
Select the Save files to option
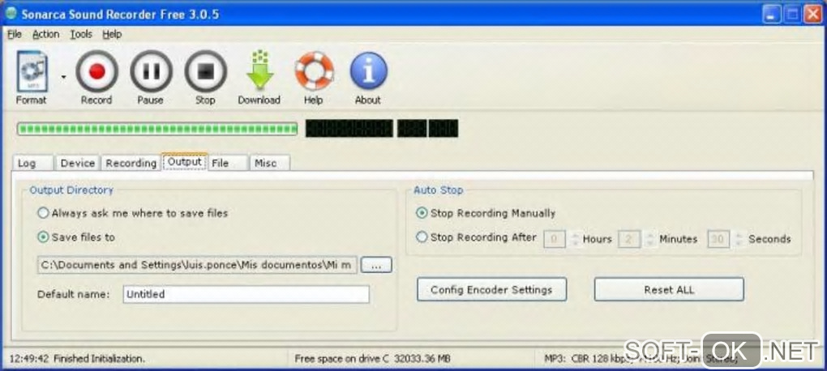76,237
